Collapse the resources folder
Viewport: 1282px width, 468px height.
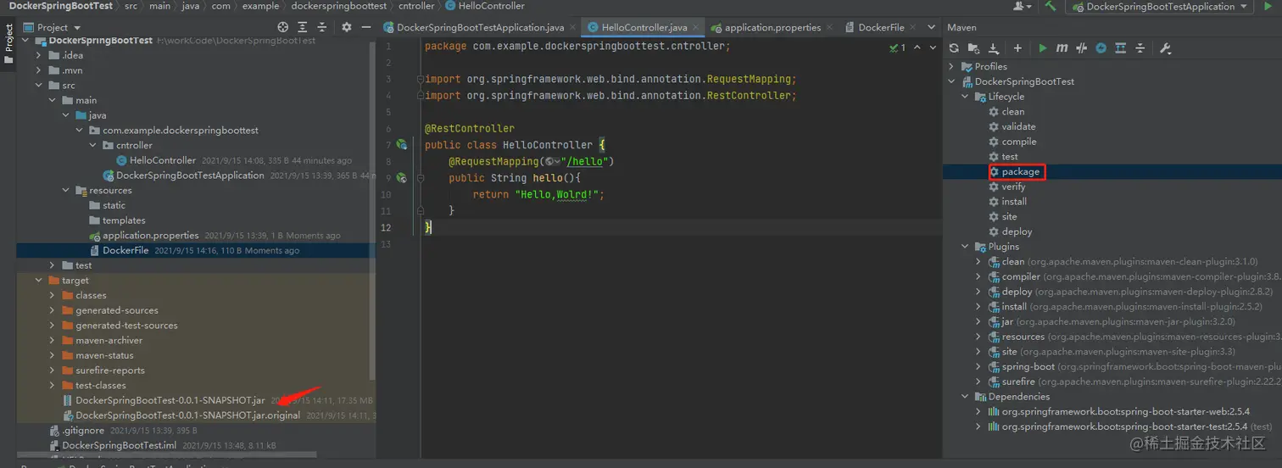(x=66, y=190)
